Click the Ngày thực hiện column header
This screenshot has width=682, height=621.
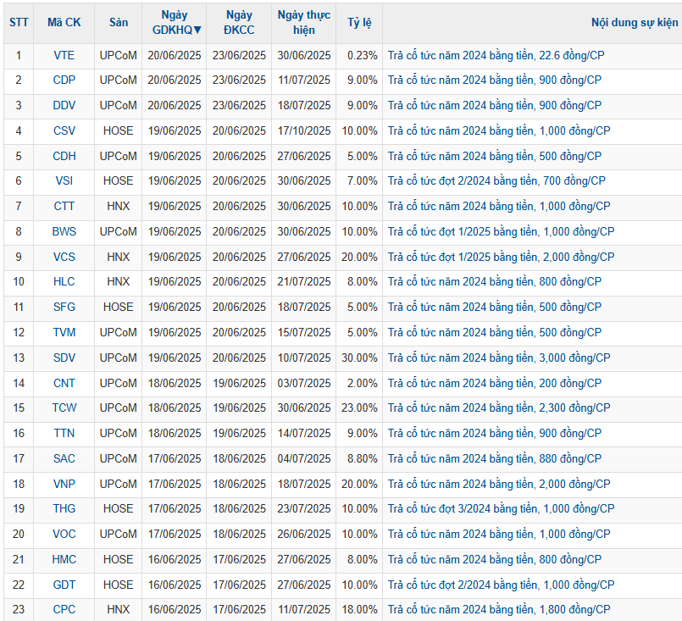coord(304,23)
